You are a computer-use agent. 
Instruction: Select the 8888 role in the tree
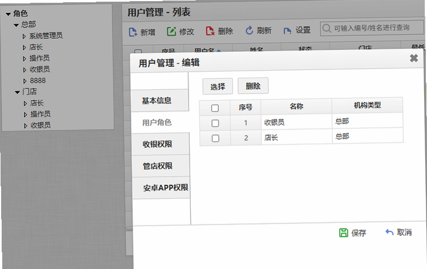coord(38,80)
